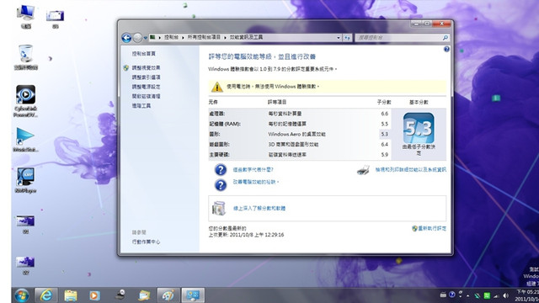This screenshot has height=303, width=539.
Task: Switch to Paint via taskbar palette icon
Action: click(x=168, y=295)
